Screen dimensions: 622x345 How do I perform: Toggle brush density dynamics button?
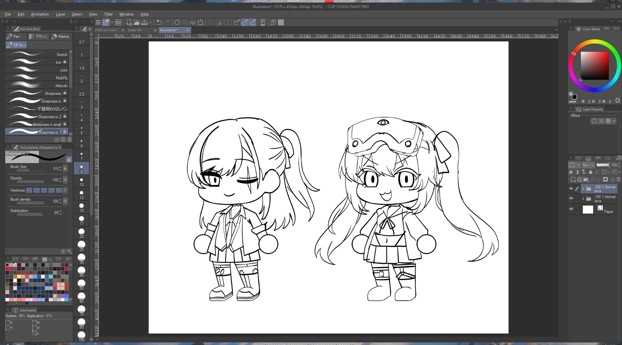tap(65, 201)
